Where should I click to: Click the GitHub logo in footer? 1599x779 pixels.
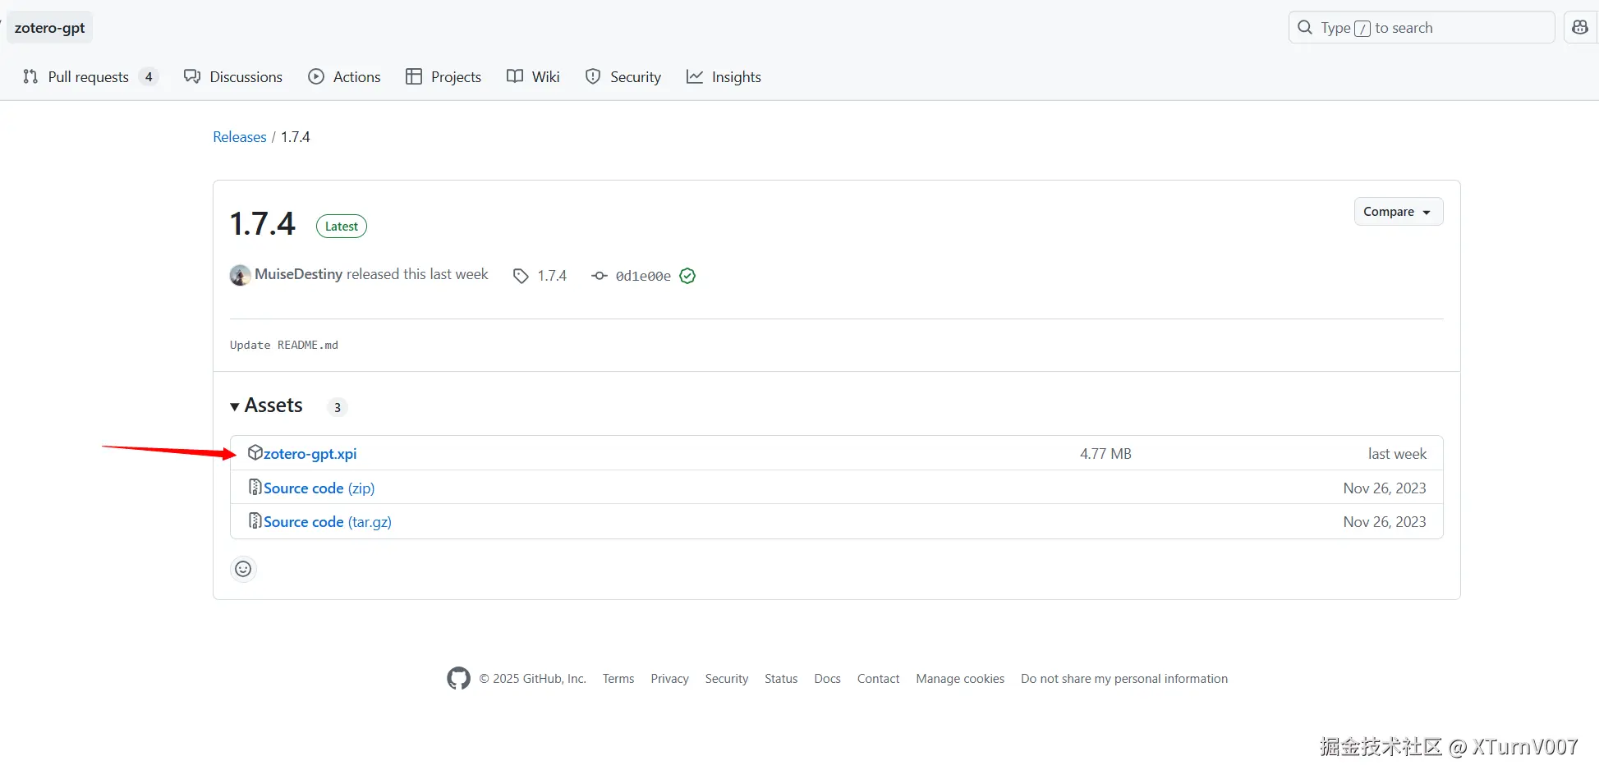tap(459, 679)
